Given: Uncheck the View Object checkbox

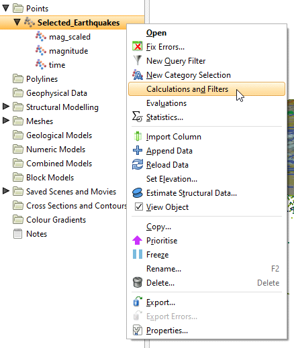Looking at the screenshot, I should pos(139,207).
